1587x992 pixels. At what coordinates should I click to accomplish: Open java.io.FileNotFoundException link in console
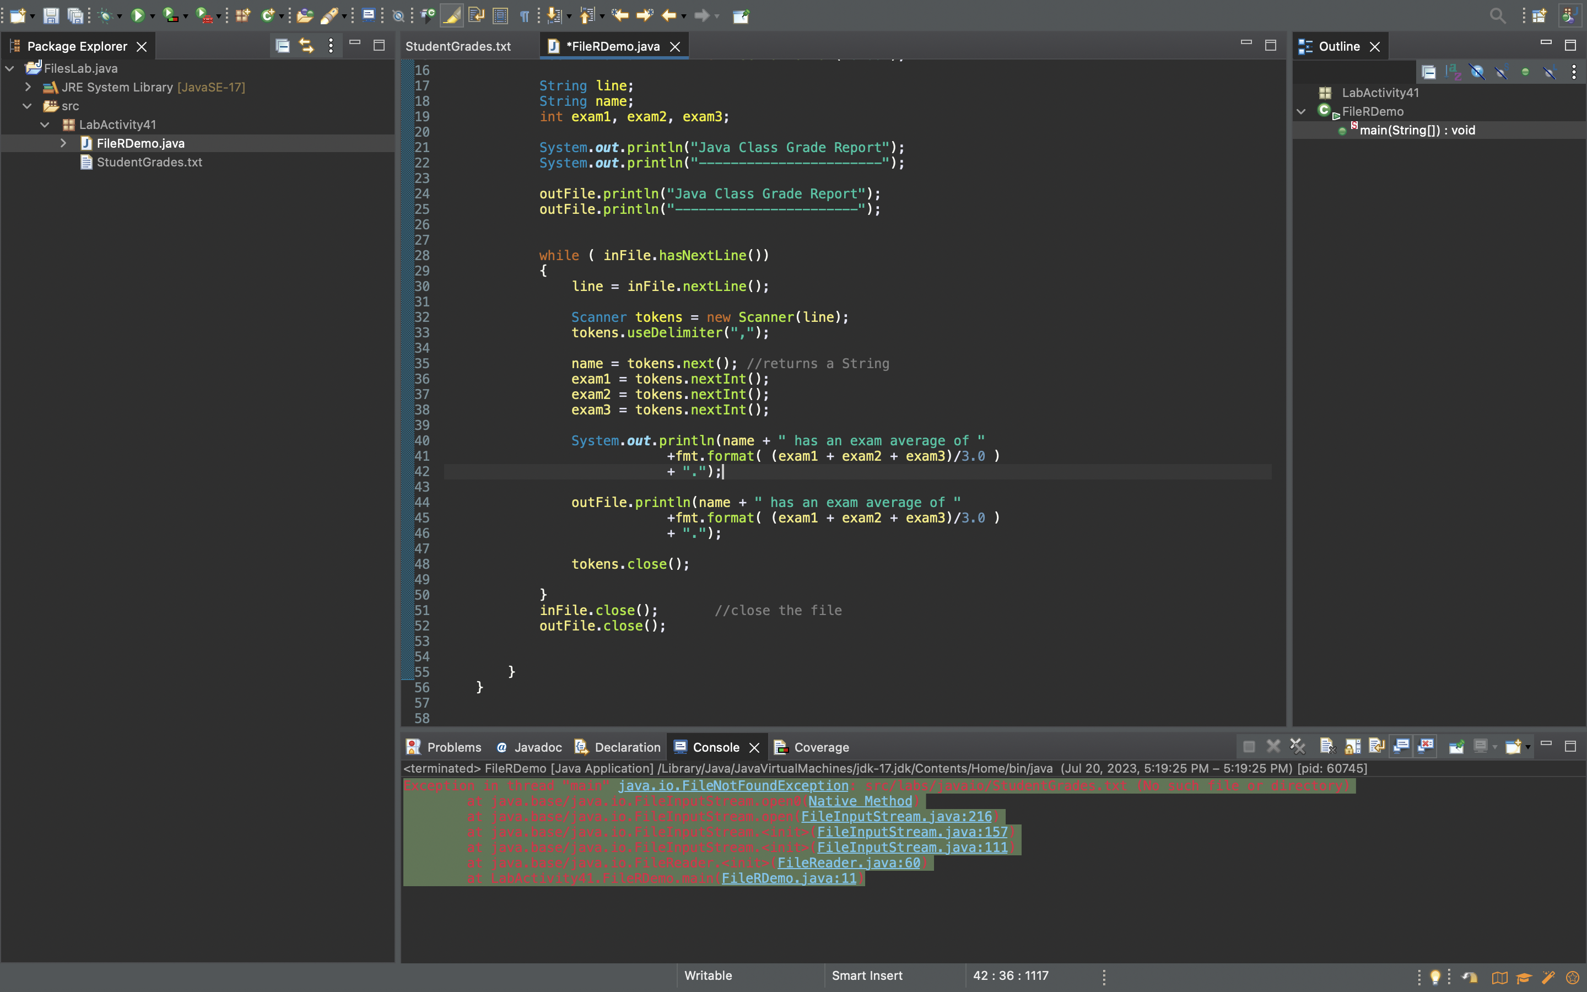point(733,785)
